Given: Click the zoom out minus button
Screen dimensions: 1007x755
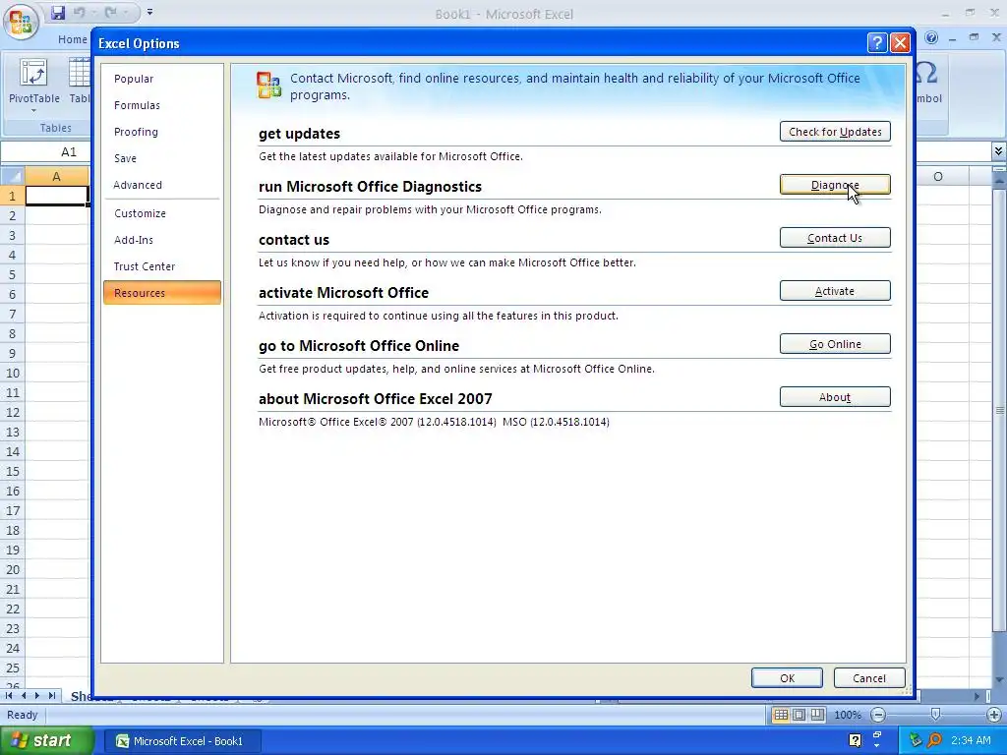Looking at the screenshot, I should (x=878, y=715).
